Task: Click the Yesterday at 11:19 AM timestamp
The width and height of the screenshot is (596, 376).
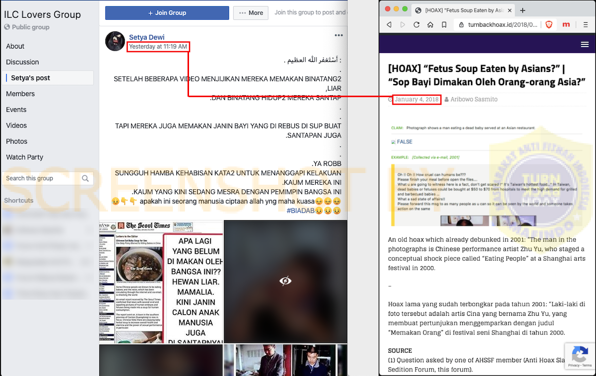Action: (158, 47)
